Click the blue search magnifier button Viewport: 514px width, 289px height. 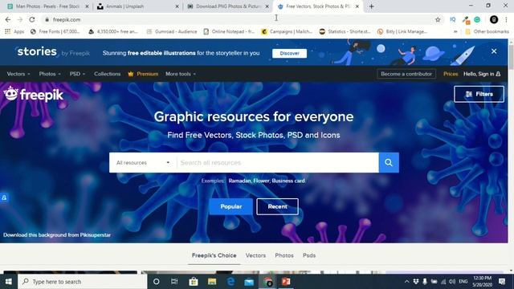pyautogui.click(x=389, y=162)
